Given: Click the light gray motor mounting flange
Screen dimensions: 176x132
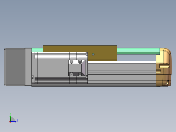Looking at the screenshot, I should tap(28, 67).
